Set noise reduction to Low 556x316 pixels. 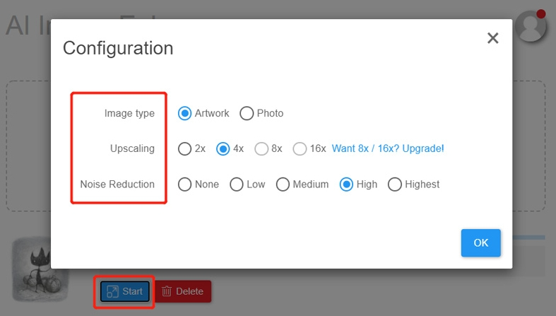[237, 185]
